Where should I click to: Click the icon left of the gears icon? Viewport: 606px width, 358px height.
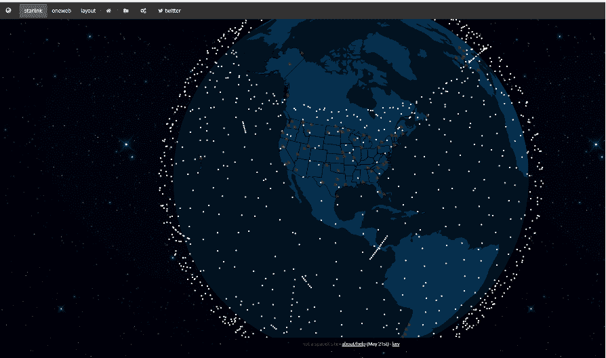pos(125,11)
